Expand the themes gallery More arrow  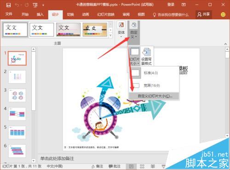[x=110, y=35]
